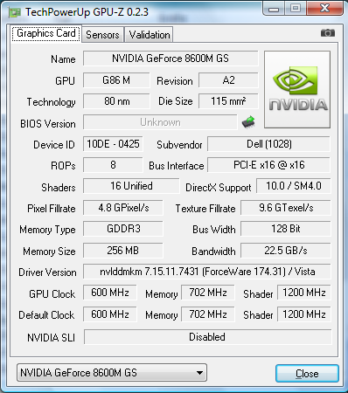Click the BIOS save chip icon

click(x=248, y=122)
